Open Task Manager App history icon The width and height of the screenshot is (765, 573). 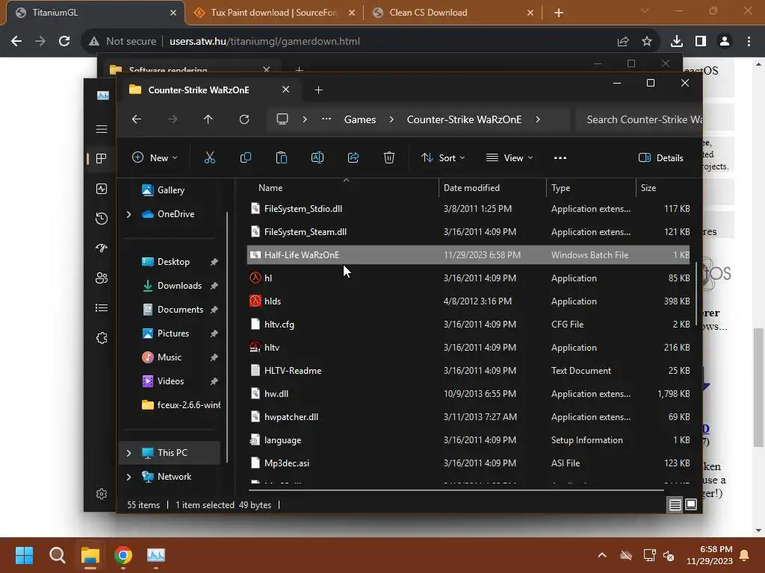tap(102, 219)
